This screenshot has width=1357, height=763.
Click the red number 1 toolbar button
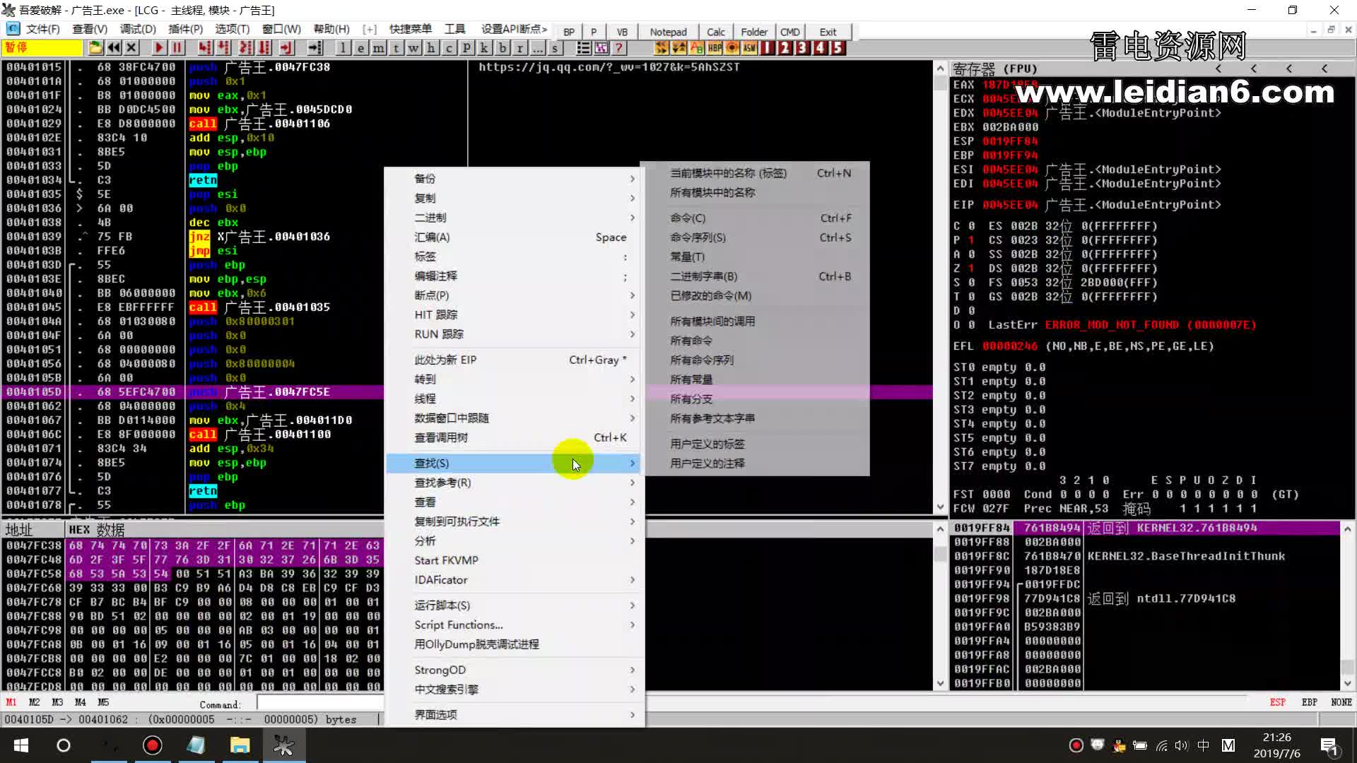coord(767,47)
